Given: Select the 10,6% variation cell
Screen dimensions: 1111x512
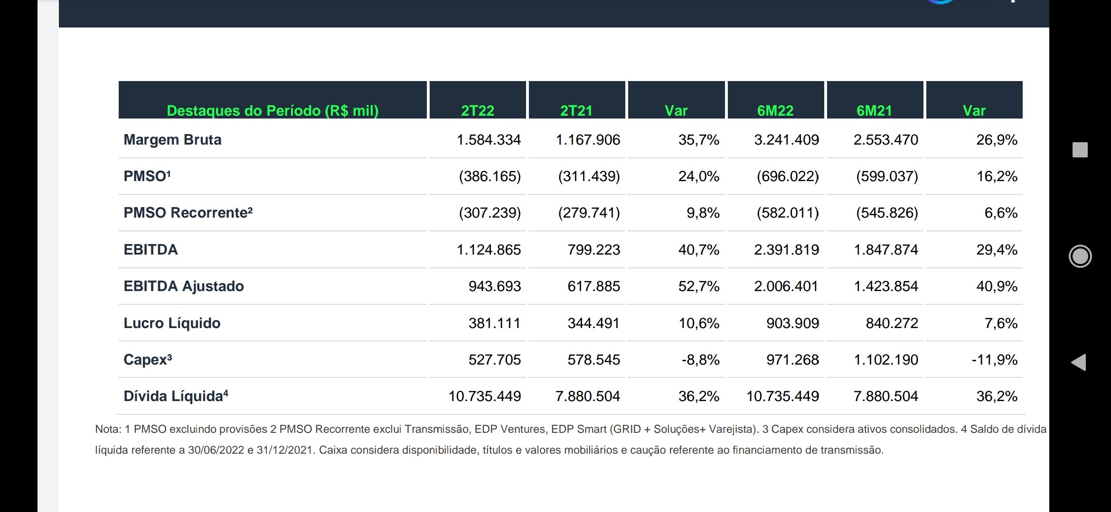Looking at the screenshot, I should 699,323.
